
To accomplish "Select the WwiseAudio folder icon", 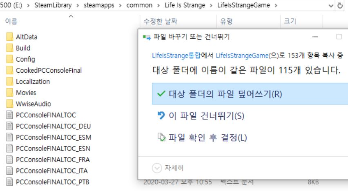I will point(9,104).
